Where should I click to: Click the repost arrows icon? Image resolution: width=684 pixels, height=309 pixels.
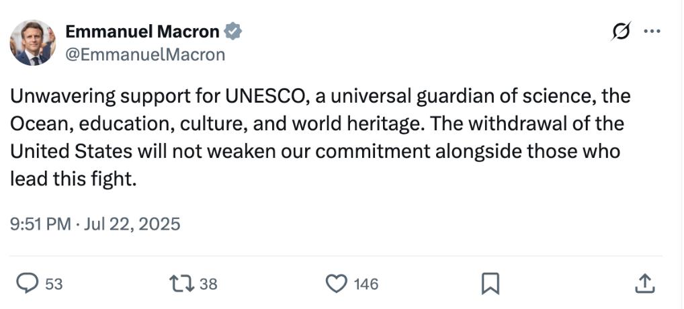coord(183,283)
